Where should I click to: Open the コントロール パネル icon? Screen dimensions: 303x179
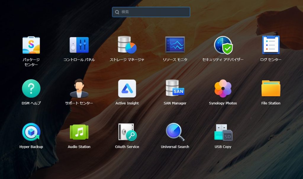click(79, 45)
